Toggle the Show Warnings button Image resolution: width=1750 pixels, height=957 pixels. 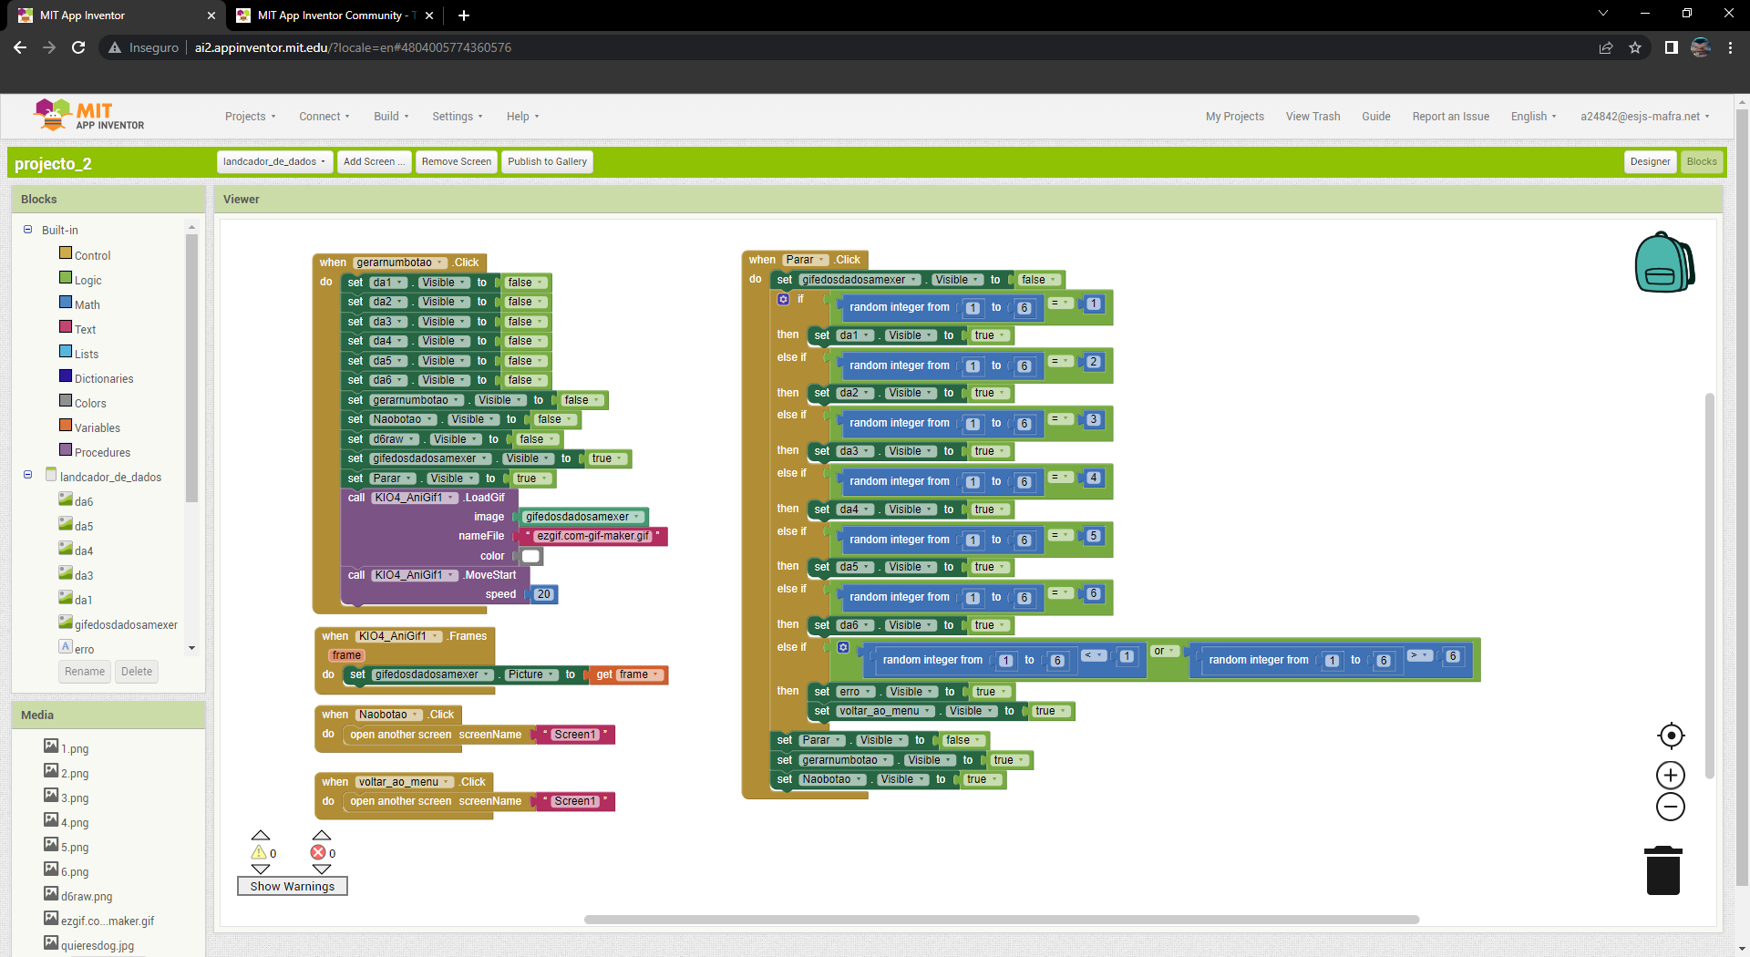click(292, 886)
